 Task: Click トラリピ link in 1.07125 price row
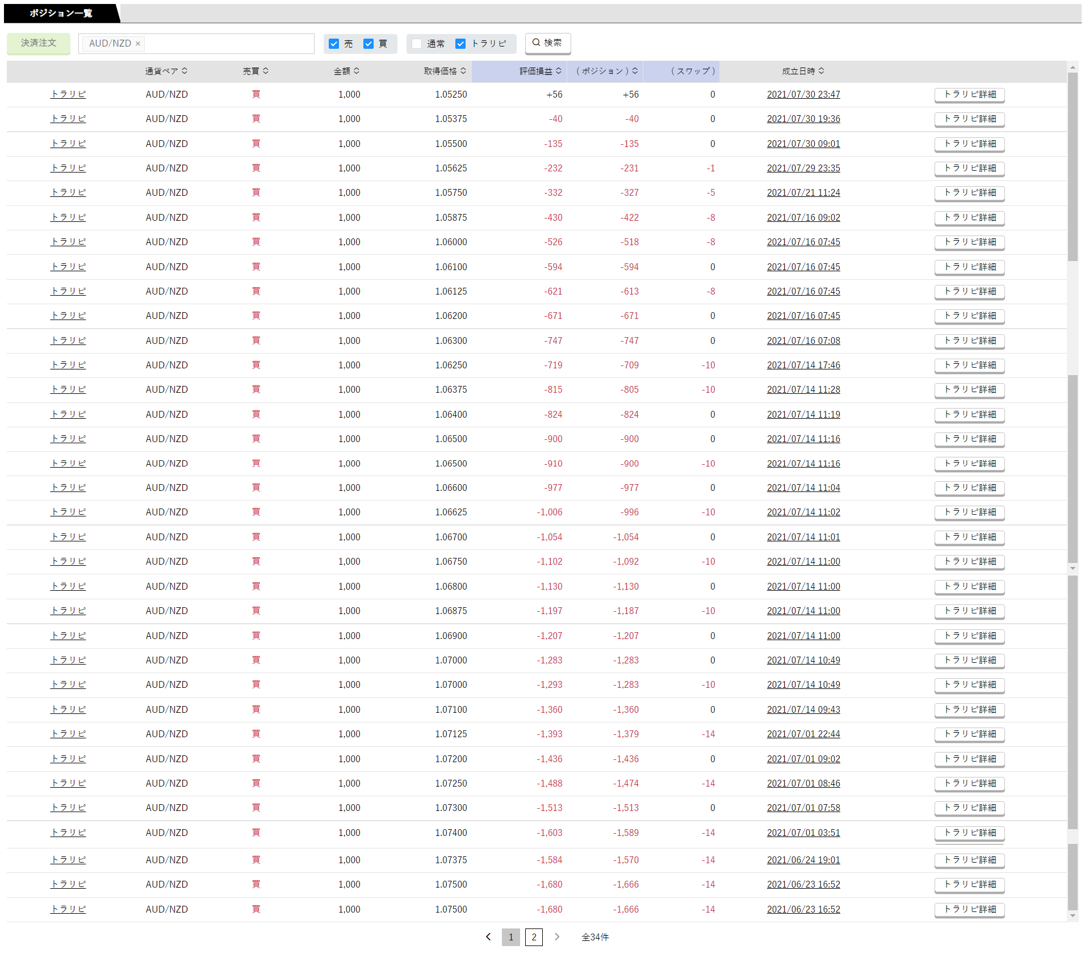(68, 734)
